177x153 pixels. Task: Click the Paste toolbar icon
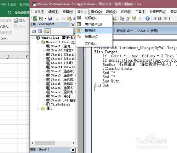coord(69,18)
